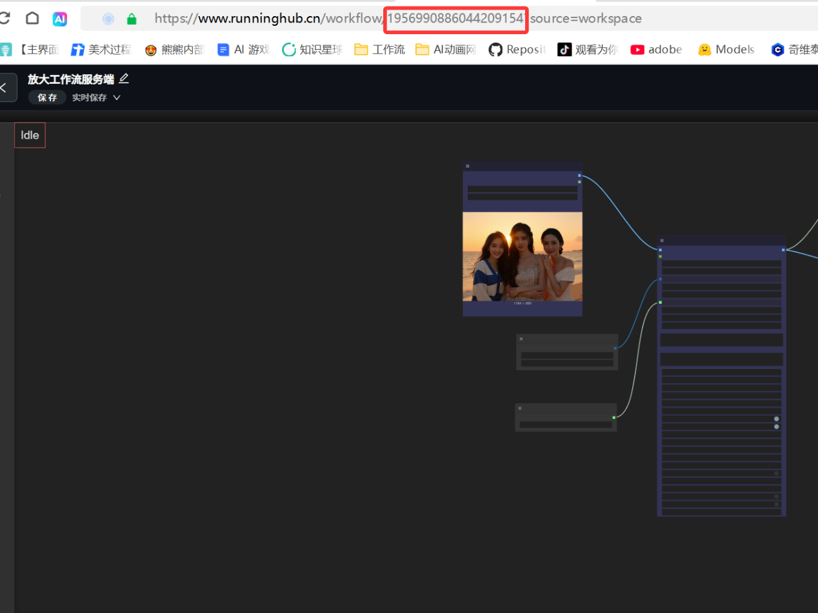This screenshot has height=613, width=818.
Task: Open the TikTok 观看为你 bookmark
Action: coord(588,50)
